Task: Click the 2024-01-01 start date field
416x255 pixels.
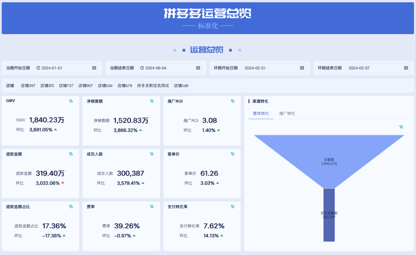Action: click(66, 68)
